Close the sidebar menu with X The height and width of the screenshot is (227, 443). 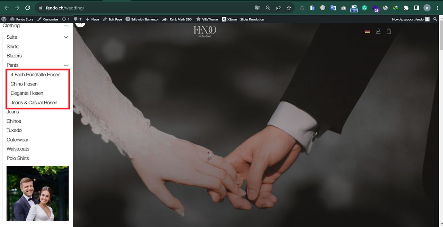coord(80,24)
